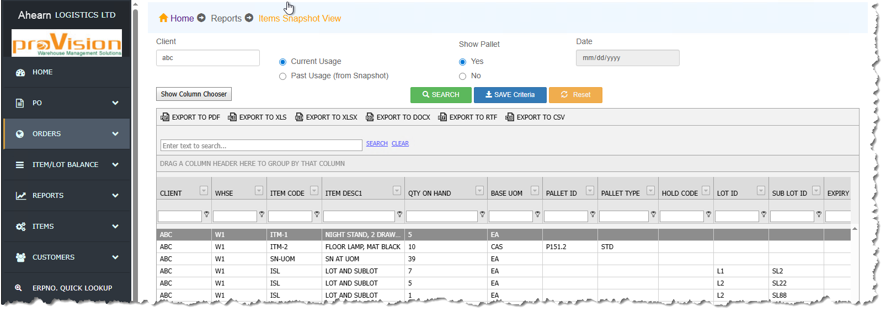This screenshot has width=886, height=312.
Task: Click the Export to CSV icon
Action: (x=510, y=117)
